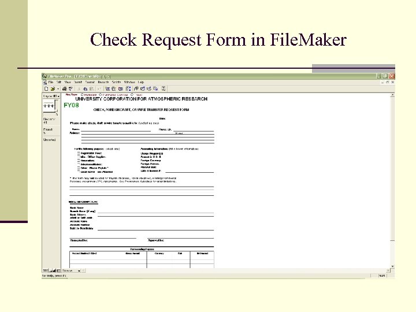Open the File menu

click(x=51, y=83)
